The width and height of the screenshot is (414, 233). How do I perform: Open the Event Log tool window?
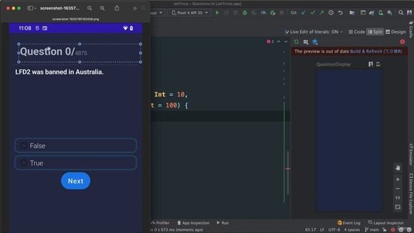(349, 223)
